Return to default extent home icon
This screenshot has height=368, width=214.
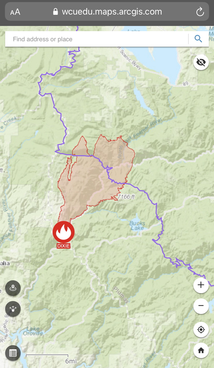tap(201, 350)
